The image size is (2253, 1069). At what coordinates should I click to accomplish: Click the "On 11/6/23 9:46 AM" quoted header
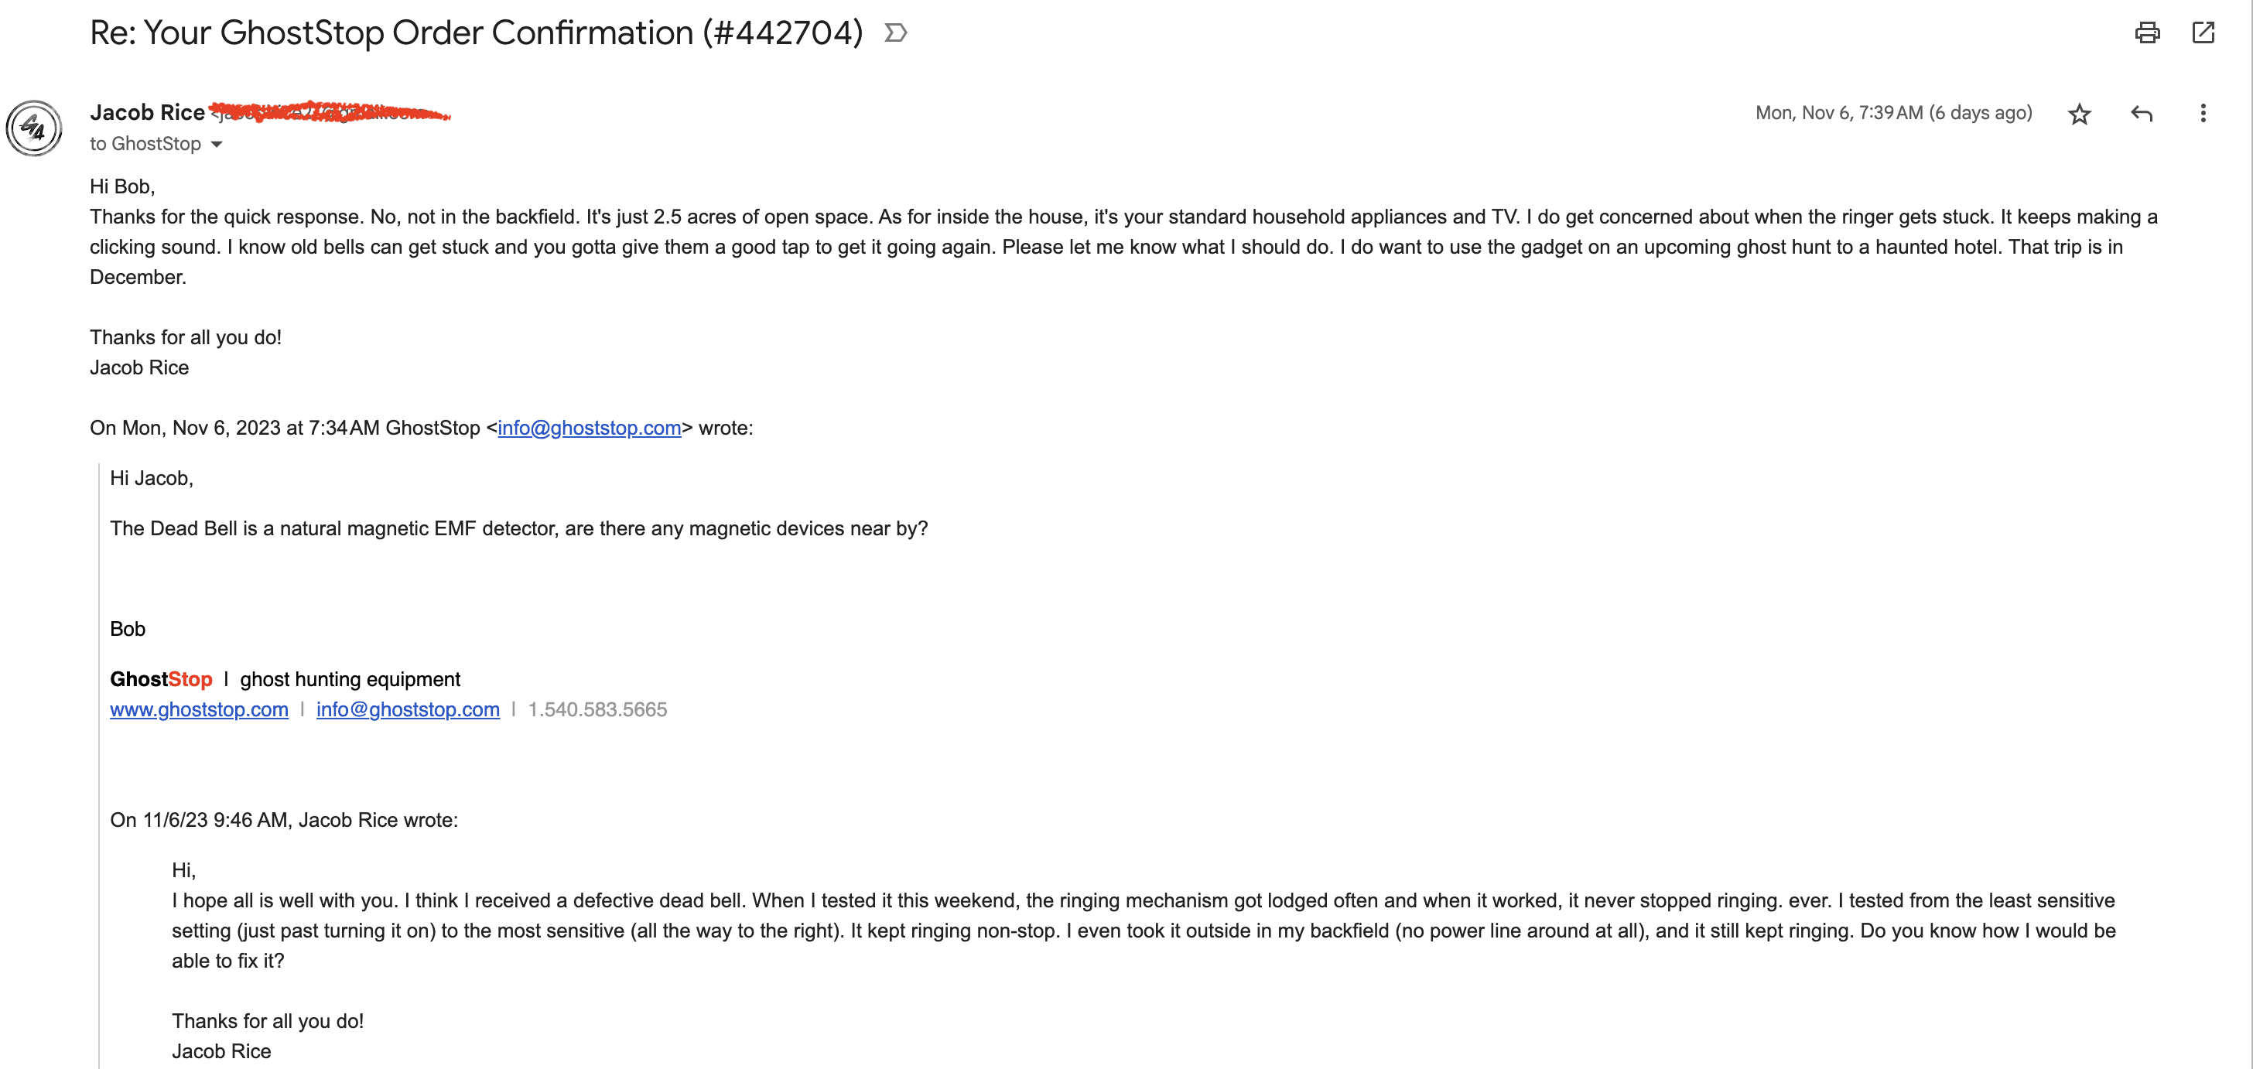[x=283, y=820]
